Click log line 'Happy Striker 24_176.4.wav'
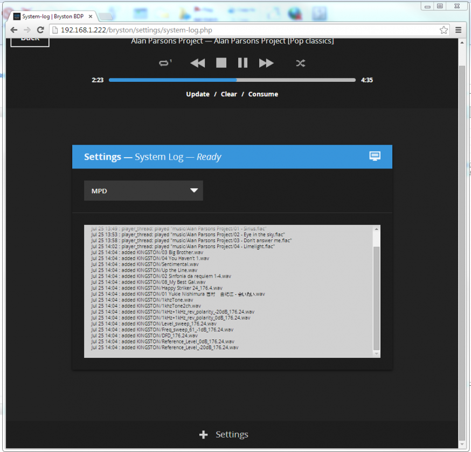 [x=157, y=288]
